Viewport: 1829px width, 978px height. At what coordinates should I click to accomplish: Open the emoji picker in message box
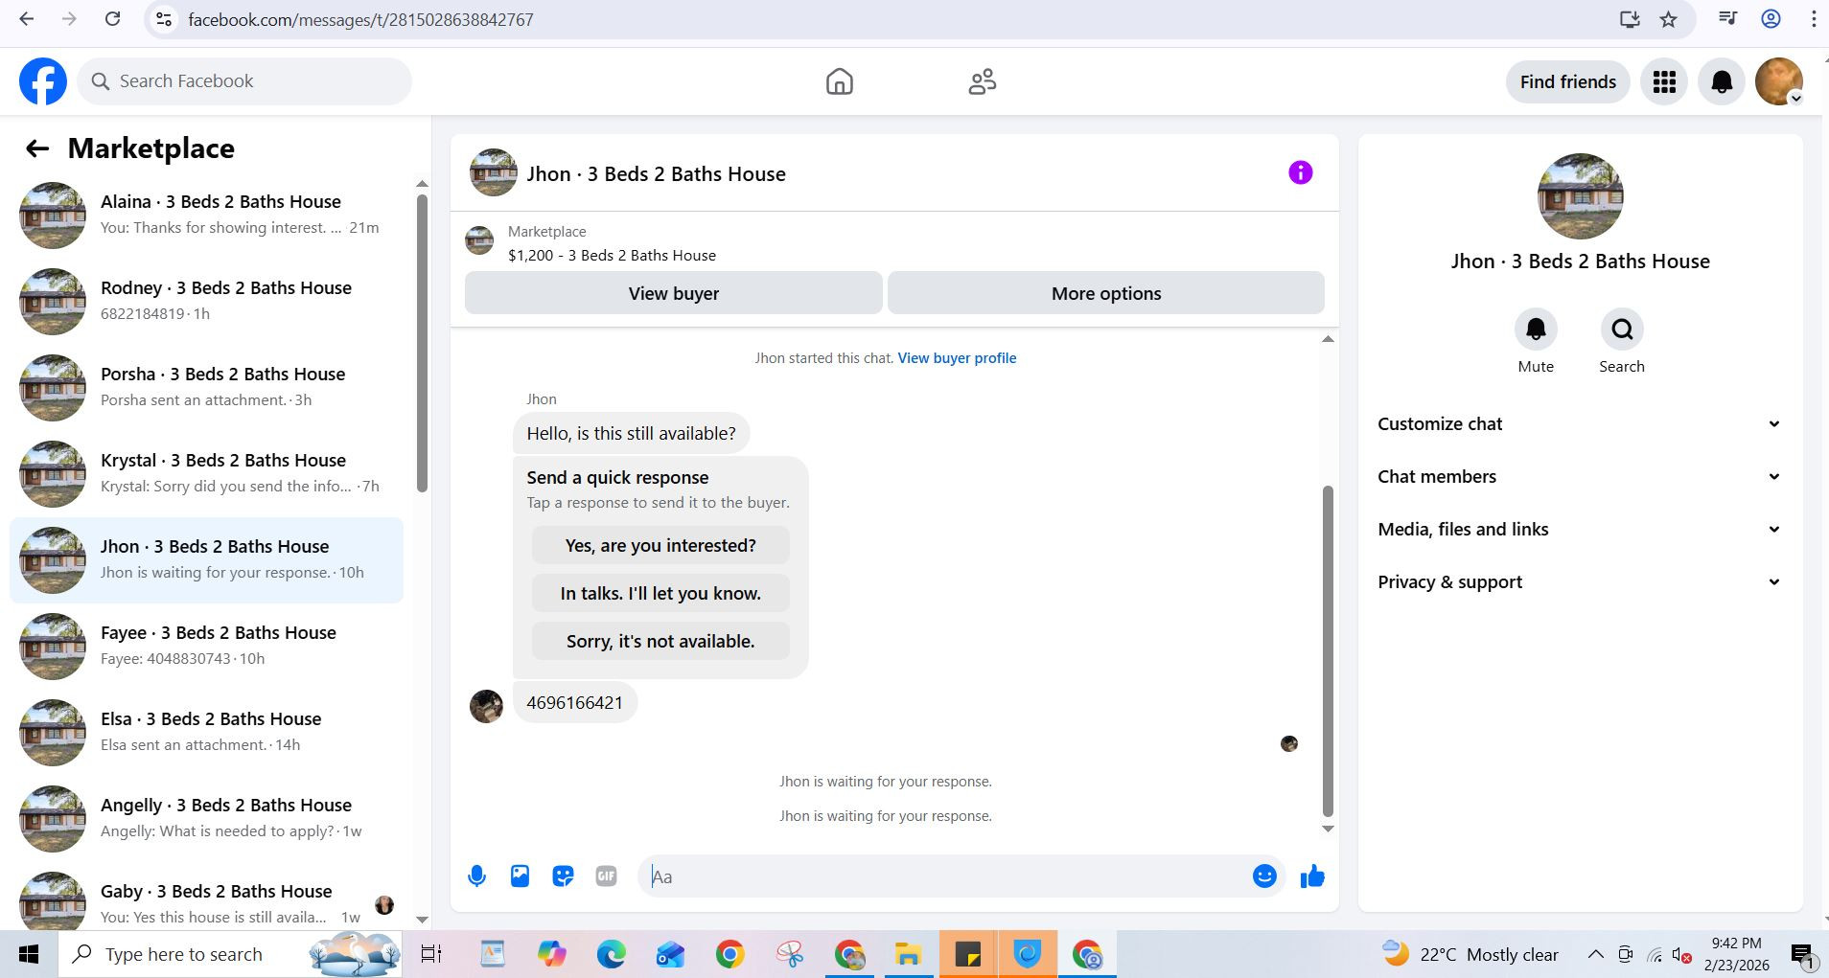1264,876
